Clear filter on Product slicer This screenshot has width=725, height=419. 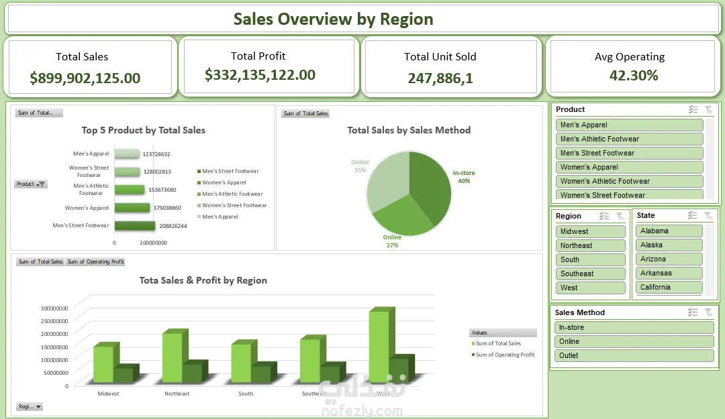[708, 109]
